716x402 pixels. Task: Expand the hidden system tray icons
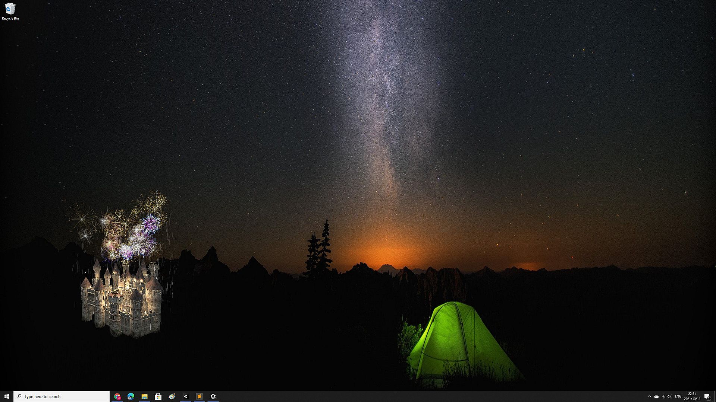click(650, 396)
